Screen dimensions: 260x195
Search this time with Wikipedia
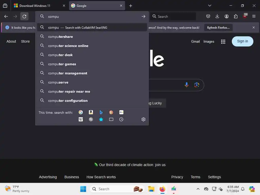coord(81,119)
